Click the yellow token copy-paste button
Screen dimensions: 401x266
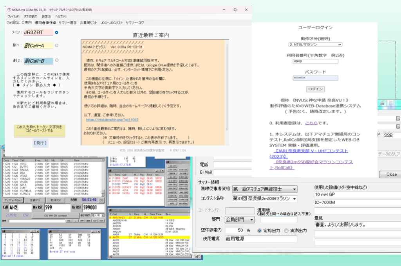39,130
